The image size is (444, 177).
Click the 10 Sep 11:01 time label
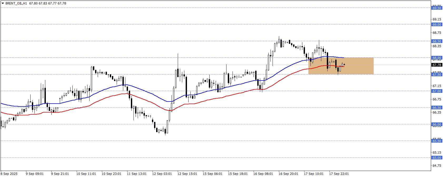[x=86, y=174]
